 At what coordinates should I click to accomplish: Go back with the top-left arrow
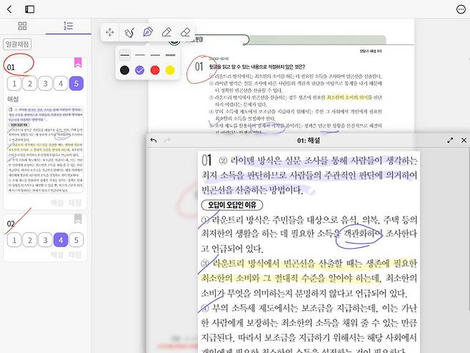click(x=9, y=9)
